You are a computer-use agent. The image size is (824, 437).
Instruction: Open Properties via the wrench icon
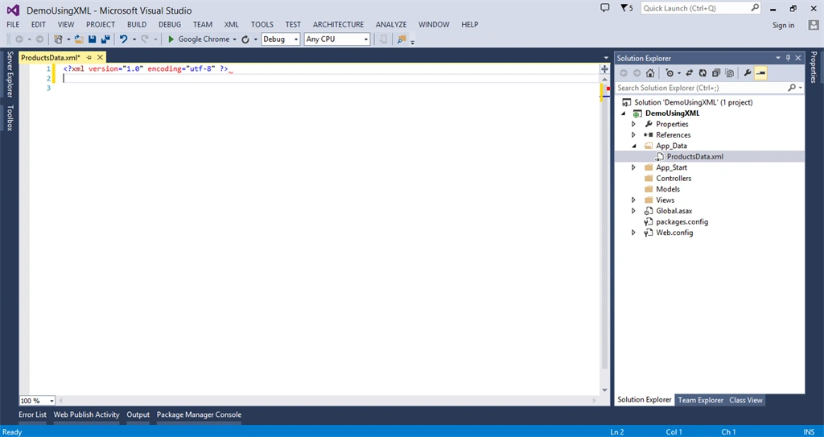point(748,73)
